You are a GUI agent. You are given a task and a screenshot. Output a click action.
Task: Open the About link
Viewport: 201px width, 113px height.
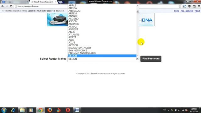(x=197, y=11)
